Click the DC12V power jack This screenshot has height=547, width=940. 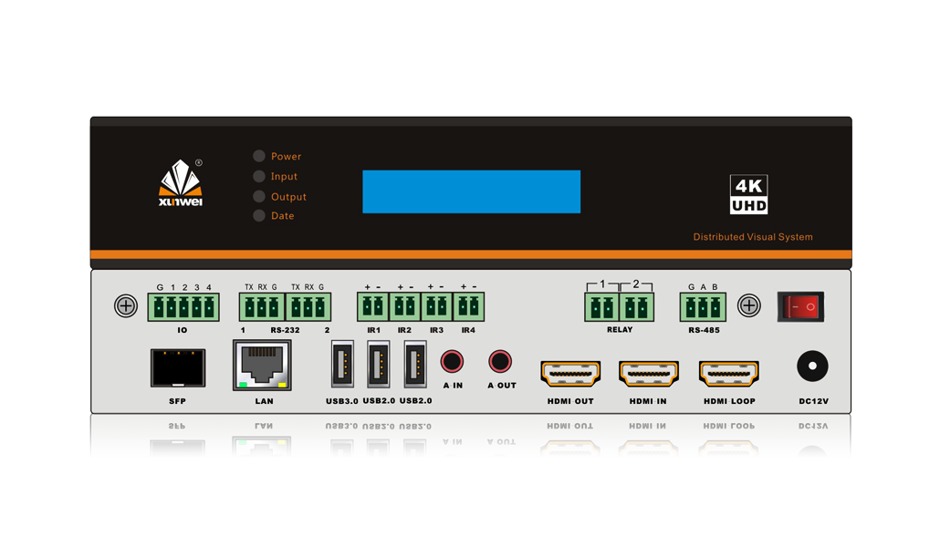click(x=811, y=366)
